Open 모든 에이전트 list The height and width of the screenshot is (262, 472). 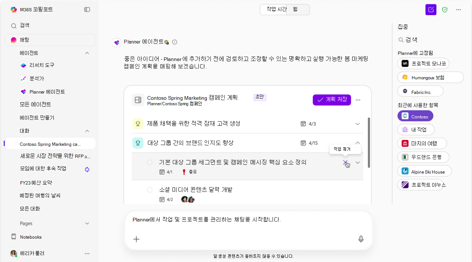(35, 104)
